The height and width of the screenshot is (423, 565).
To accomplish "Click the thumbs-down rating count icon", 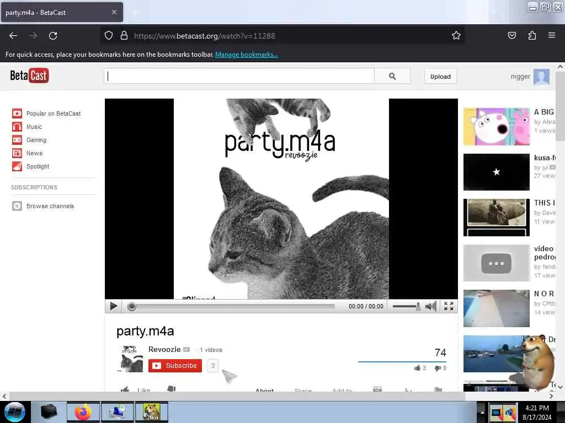I will click(x=438, y=368).
